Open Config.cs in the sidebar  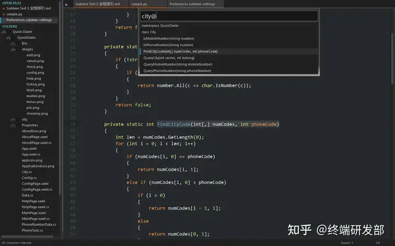(x=29, y=178)
